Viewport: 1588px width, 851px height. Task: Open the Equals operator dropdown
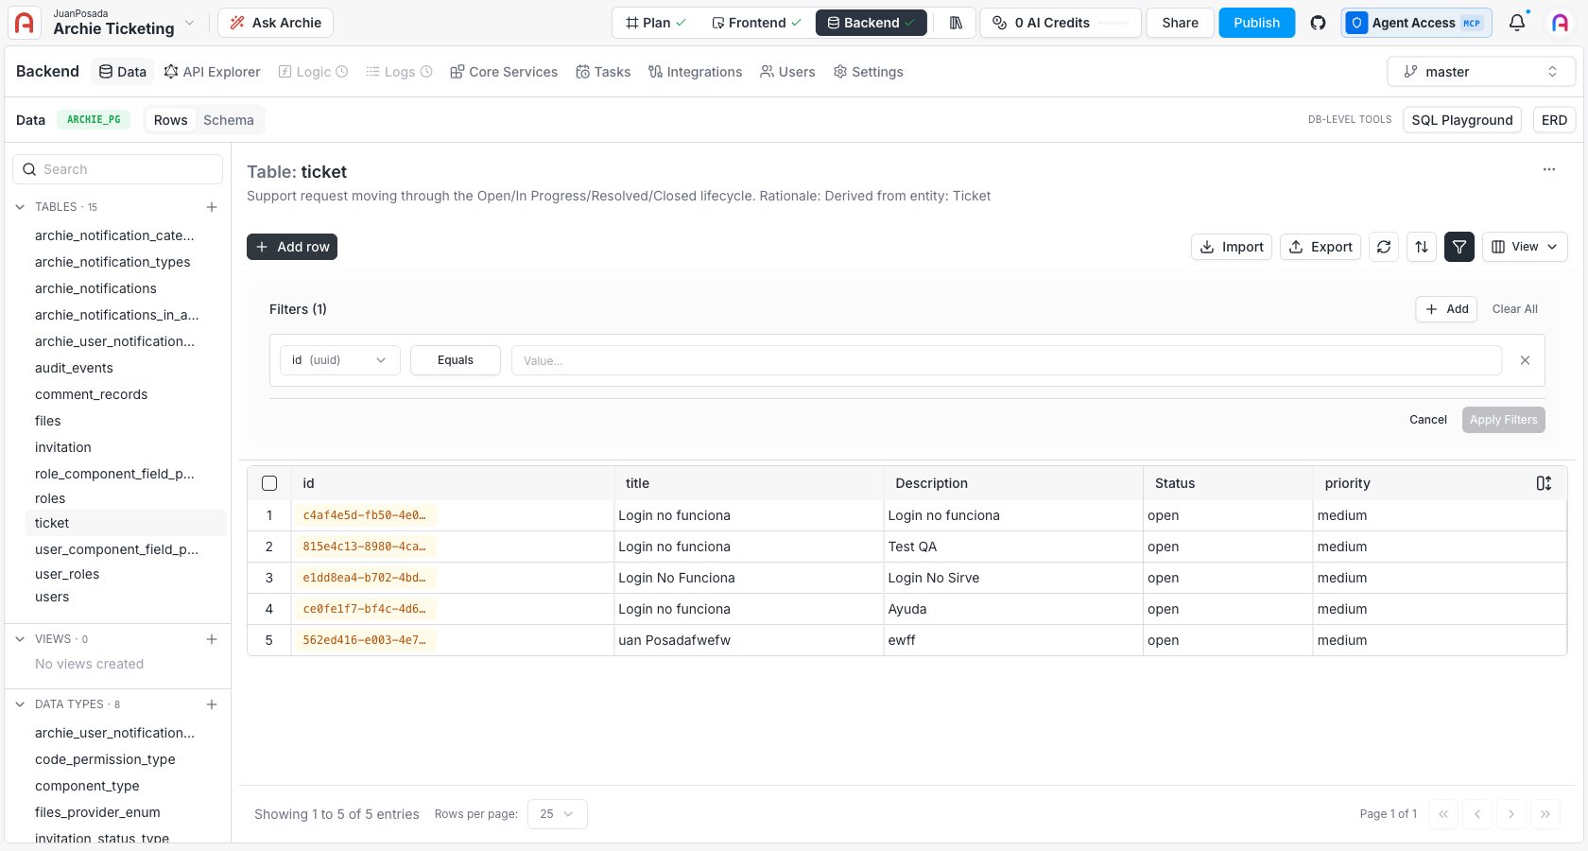click(x=456, y=360)
